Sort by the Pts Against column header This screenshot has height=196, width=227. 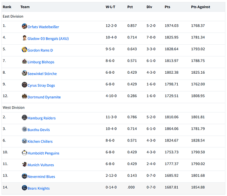200,7
